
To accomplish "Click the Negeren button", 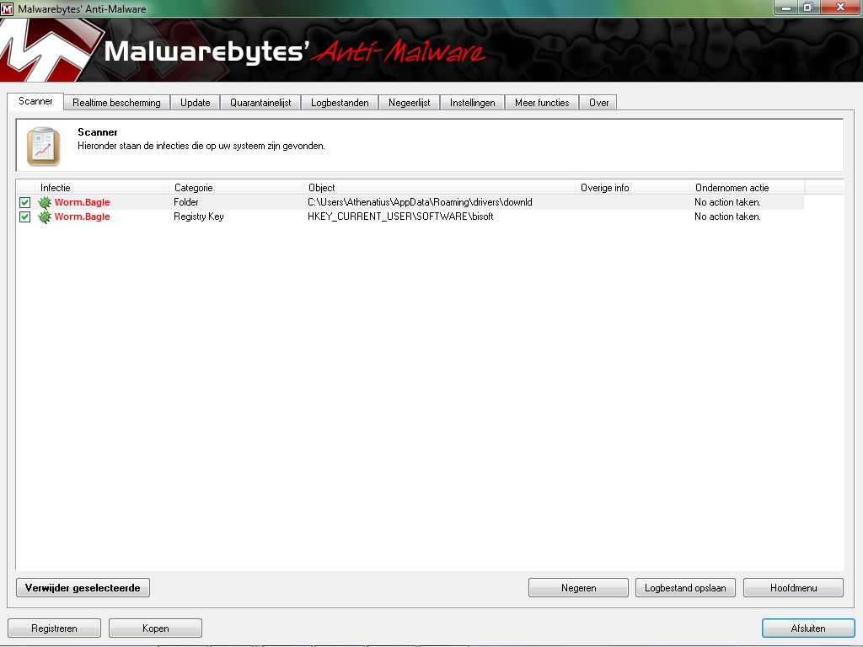I will pyautogui.click(x=578, y=587).
